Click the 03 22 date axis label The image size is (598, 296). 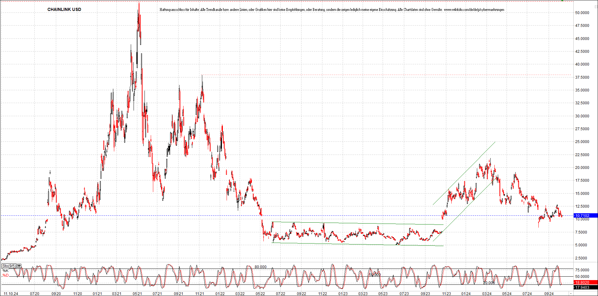tap(240, 294)
